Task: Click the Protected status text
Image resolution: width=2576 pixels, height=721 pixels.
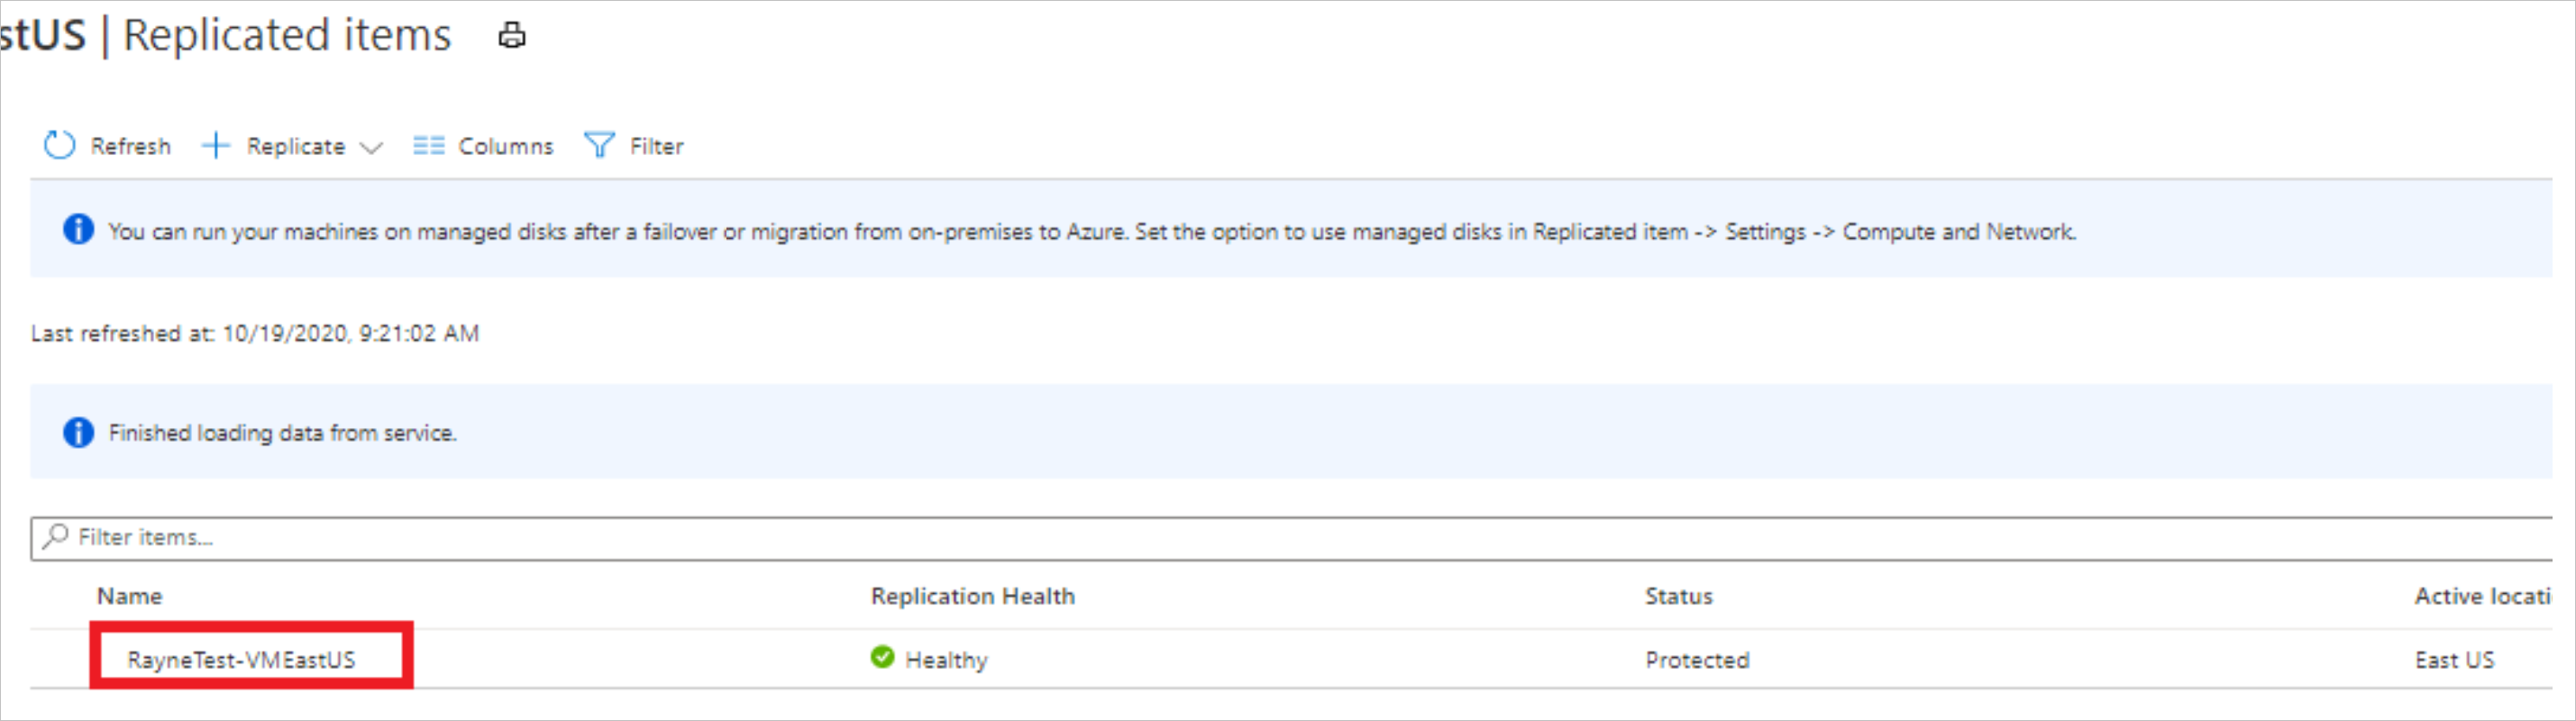Action: [x=1696, y=658]
